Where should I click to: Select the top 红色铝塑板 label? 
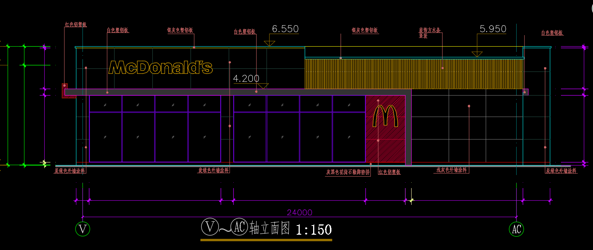(x=76, y=24)
